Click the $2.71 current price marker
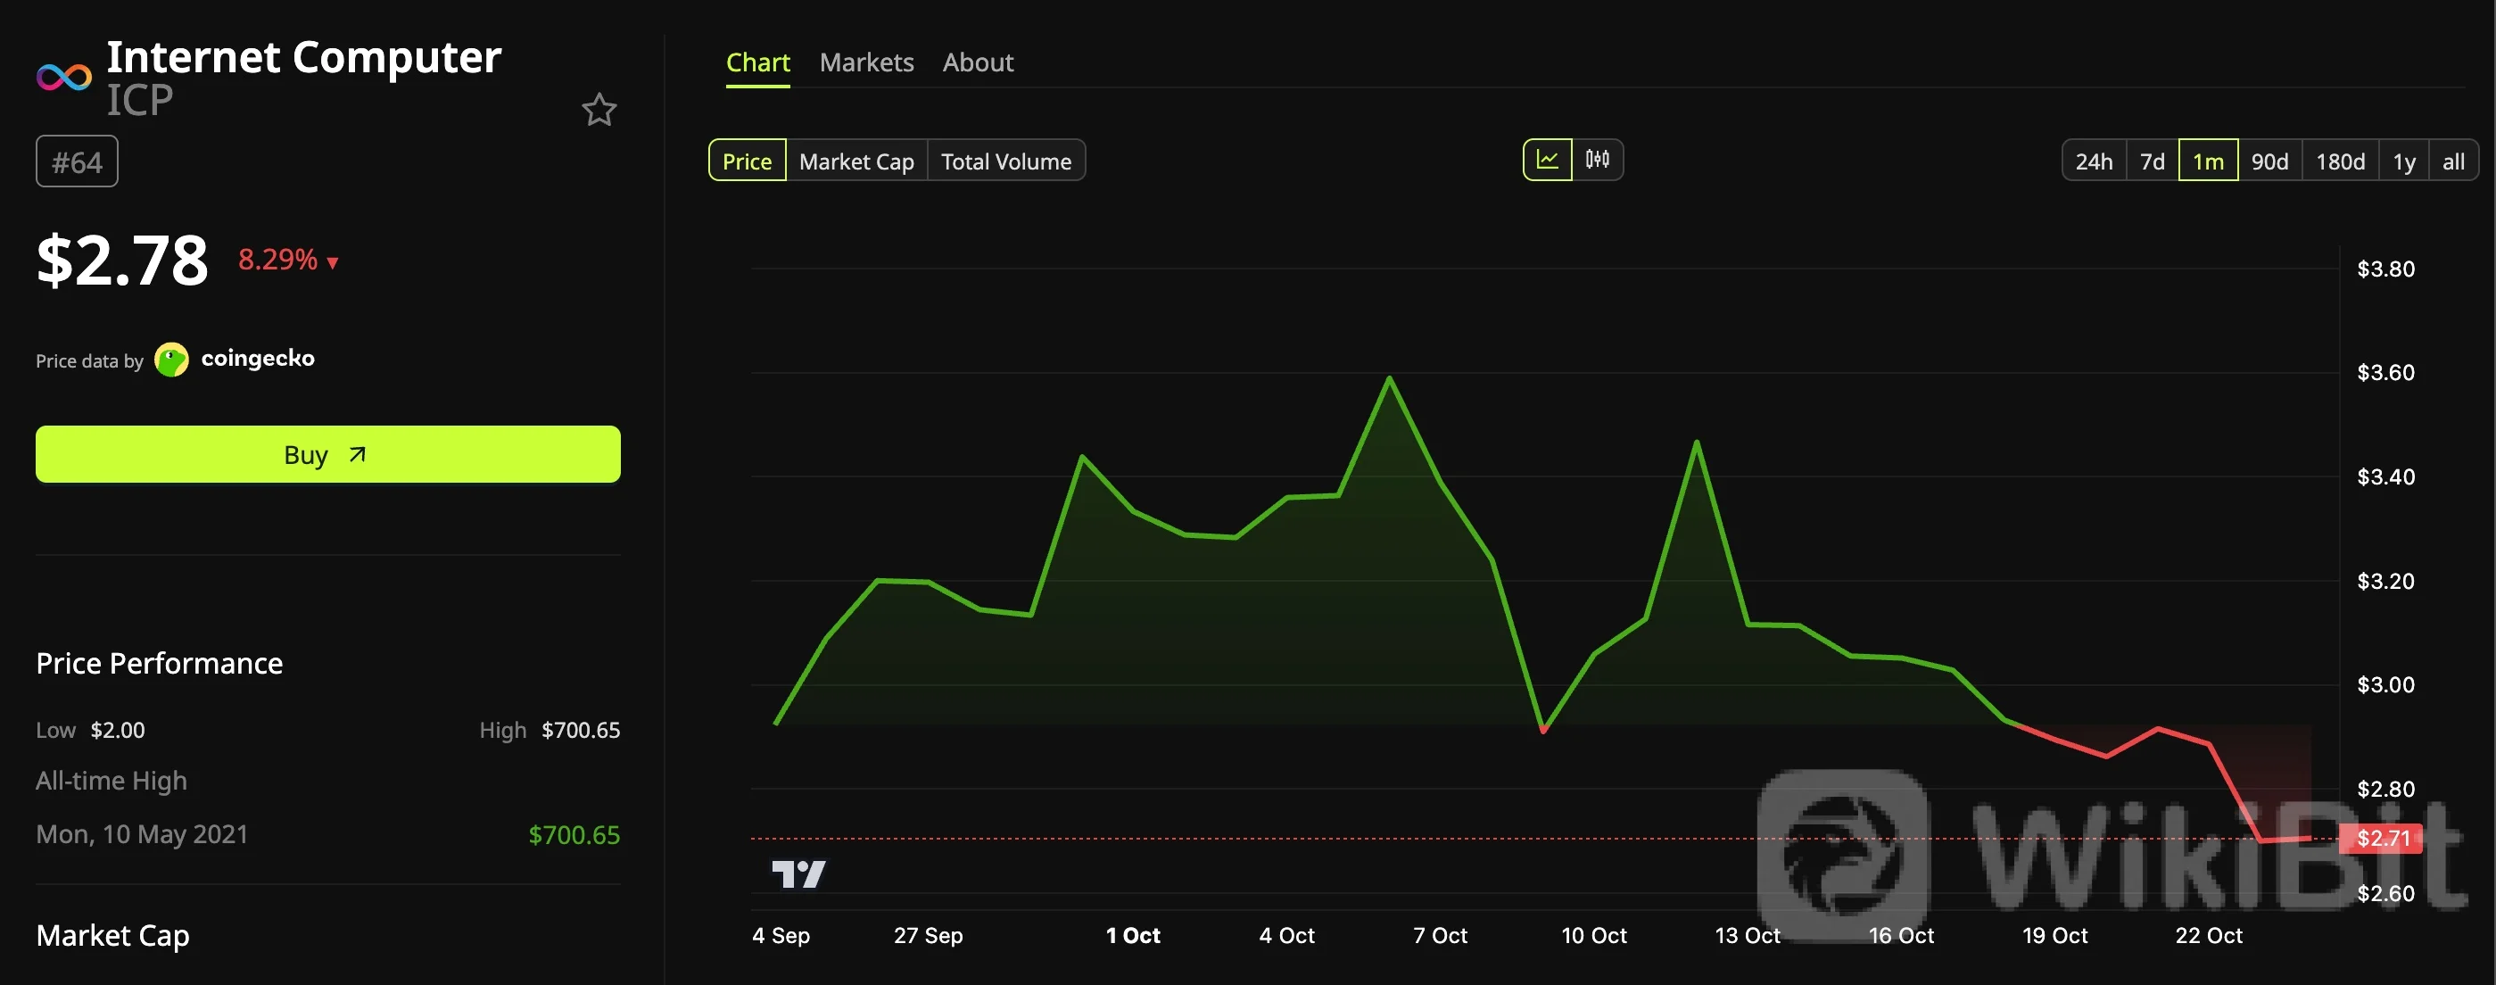 2382,839
